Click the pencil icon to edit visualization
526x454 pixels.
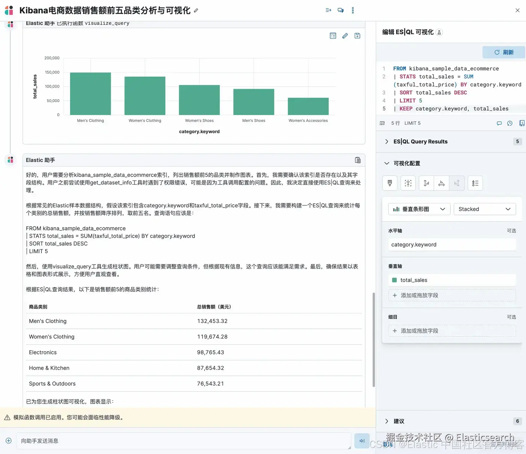click(x=345, y=36)
